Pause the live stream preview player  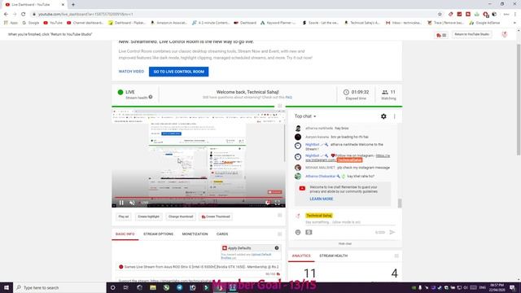pos(121,203)
